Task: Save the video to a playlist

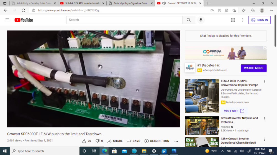Action: (134, 141)
